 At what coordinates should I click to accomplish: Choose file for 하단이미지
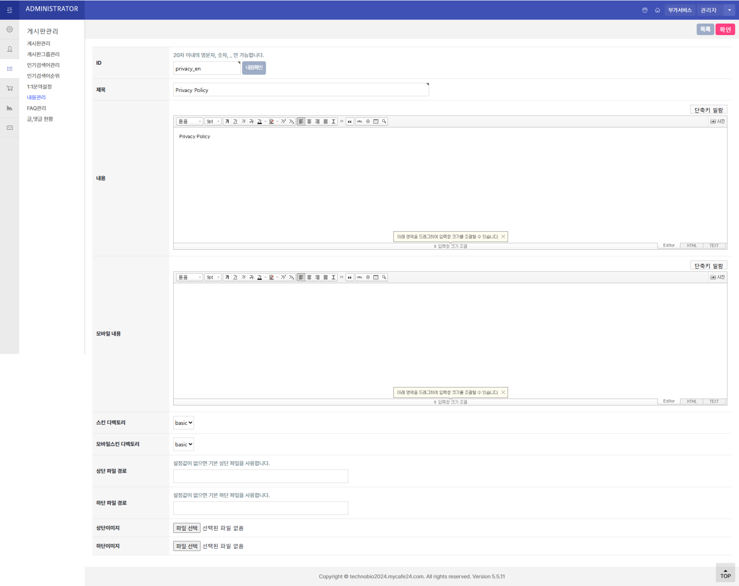pyautogui.click(x=187, y=546)
